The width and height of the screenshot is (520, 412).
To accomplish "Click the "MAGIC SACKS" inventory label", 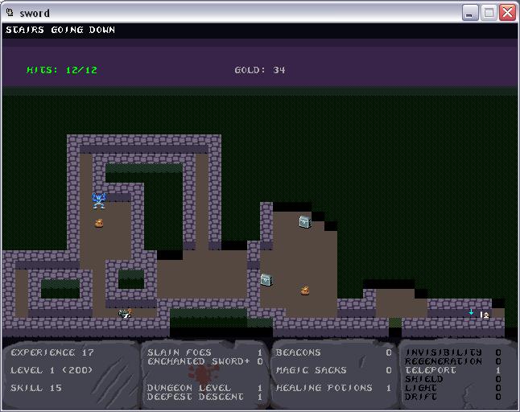I will coord(311,370).
